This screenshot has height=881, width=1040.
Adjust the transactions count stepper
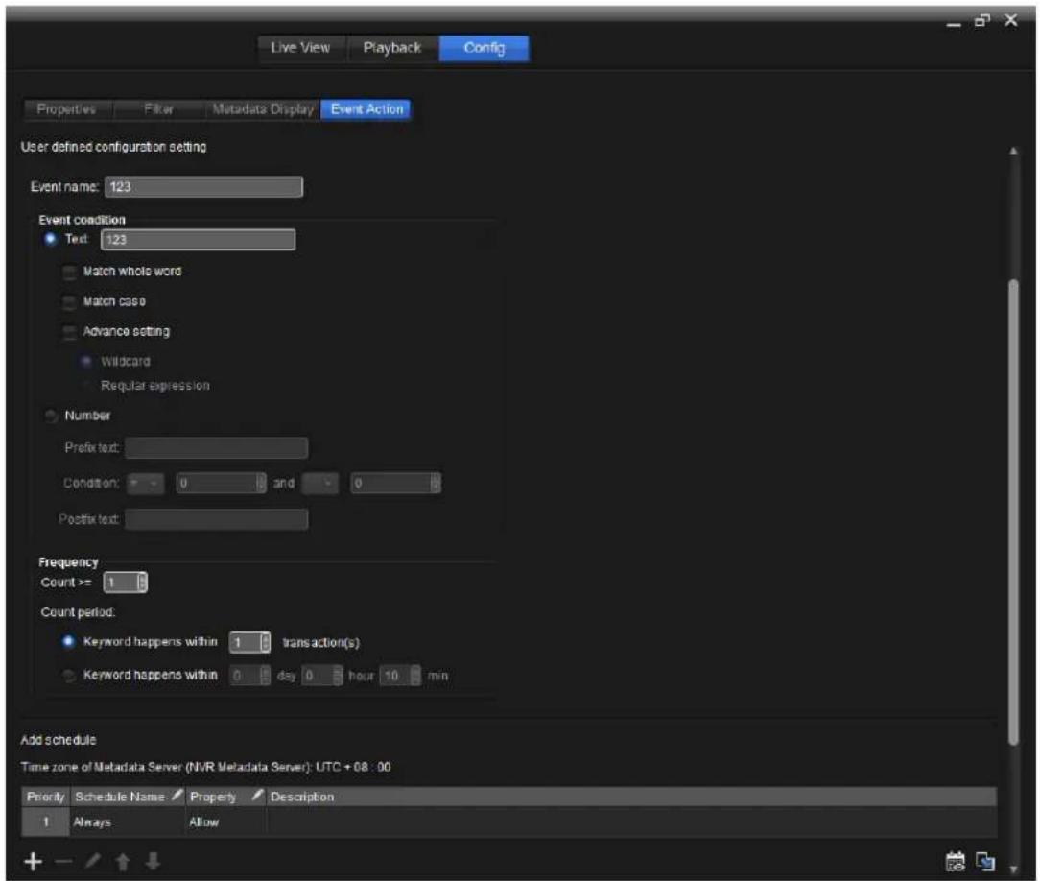click(266, 642)
